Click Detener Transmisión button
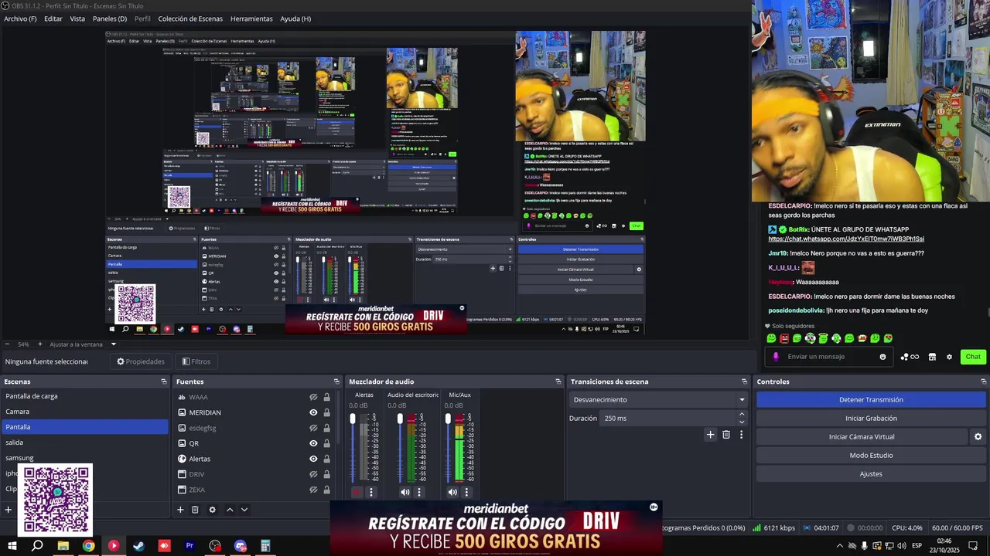The height and width of the screenshot is (556, 990). pyautogui.click(x=871, y=400)
